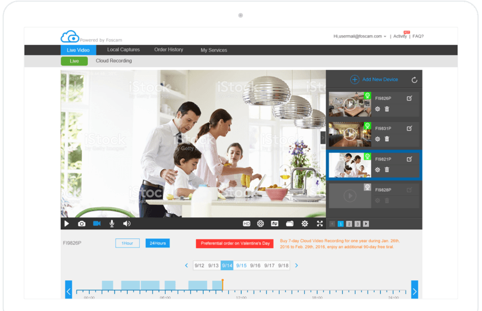This screenshot has height=311, width=482.
Task: Open settings for the FI9826P camera
Action: pyautogui.click(x=378, y=109)
